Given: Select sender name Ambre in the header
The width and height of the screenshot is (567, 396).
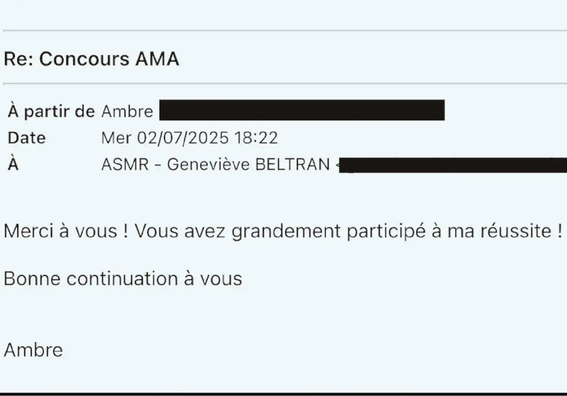Looking at the screenshot, I should (x=127, y=111).
